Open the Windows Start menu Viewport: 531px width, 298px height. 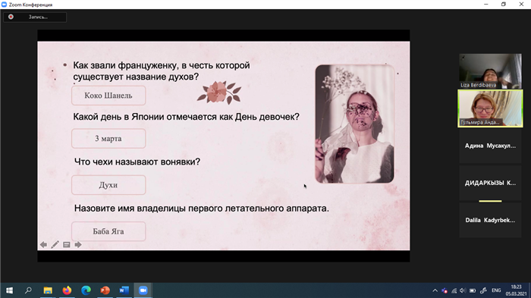click(9, 290)
